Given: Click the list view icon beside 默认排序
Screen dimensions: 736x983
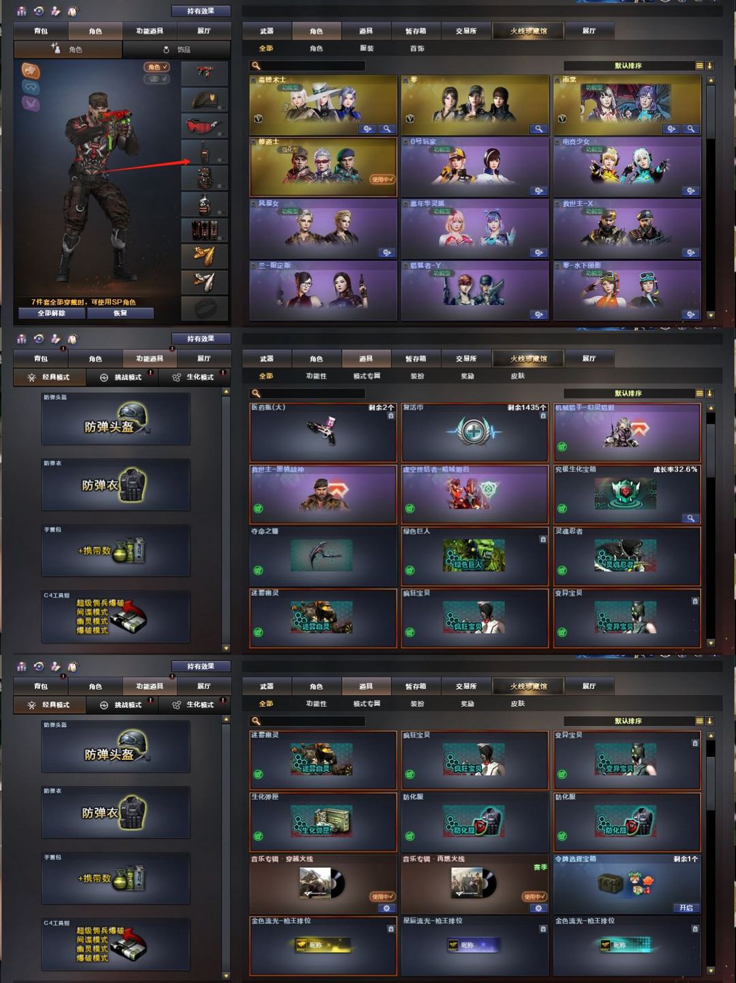Looking at the screenshot, I should [x=699, y=65].
